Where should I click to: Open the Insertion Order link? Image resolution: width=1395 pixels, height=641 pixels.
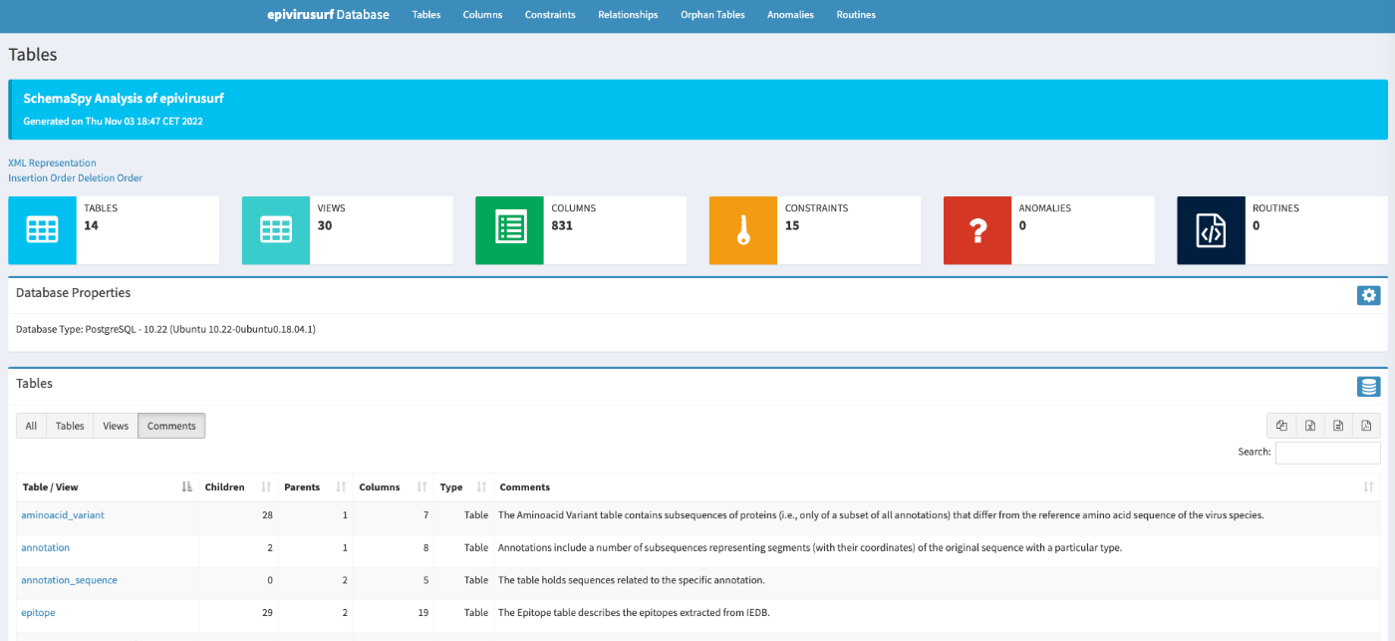(41, 178)
